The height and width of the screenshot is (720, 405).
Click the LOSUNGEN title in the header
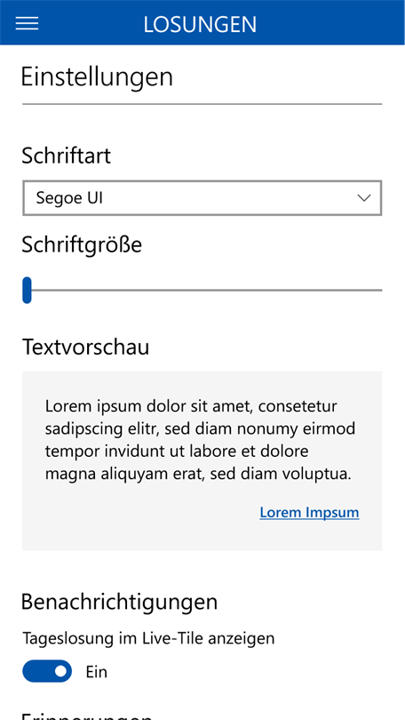tap(200, 24)
